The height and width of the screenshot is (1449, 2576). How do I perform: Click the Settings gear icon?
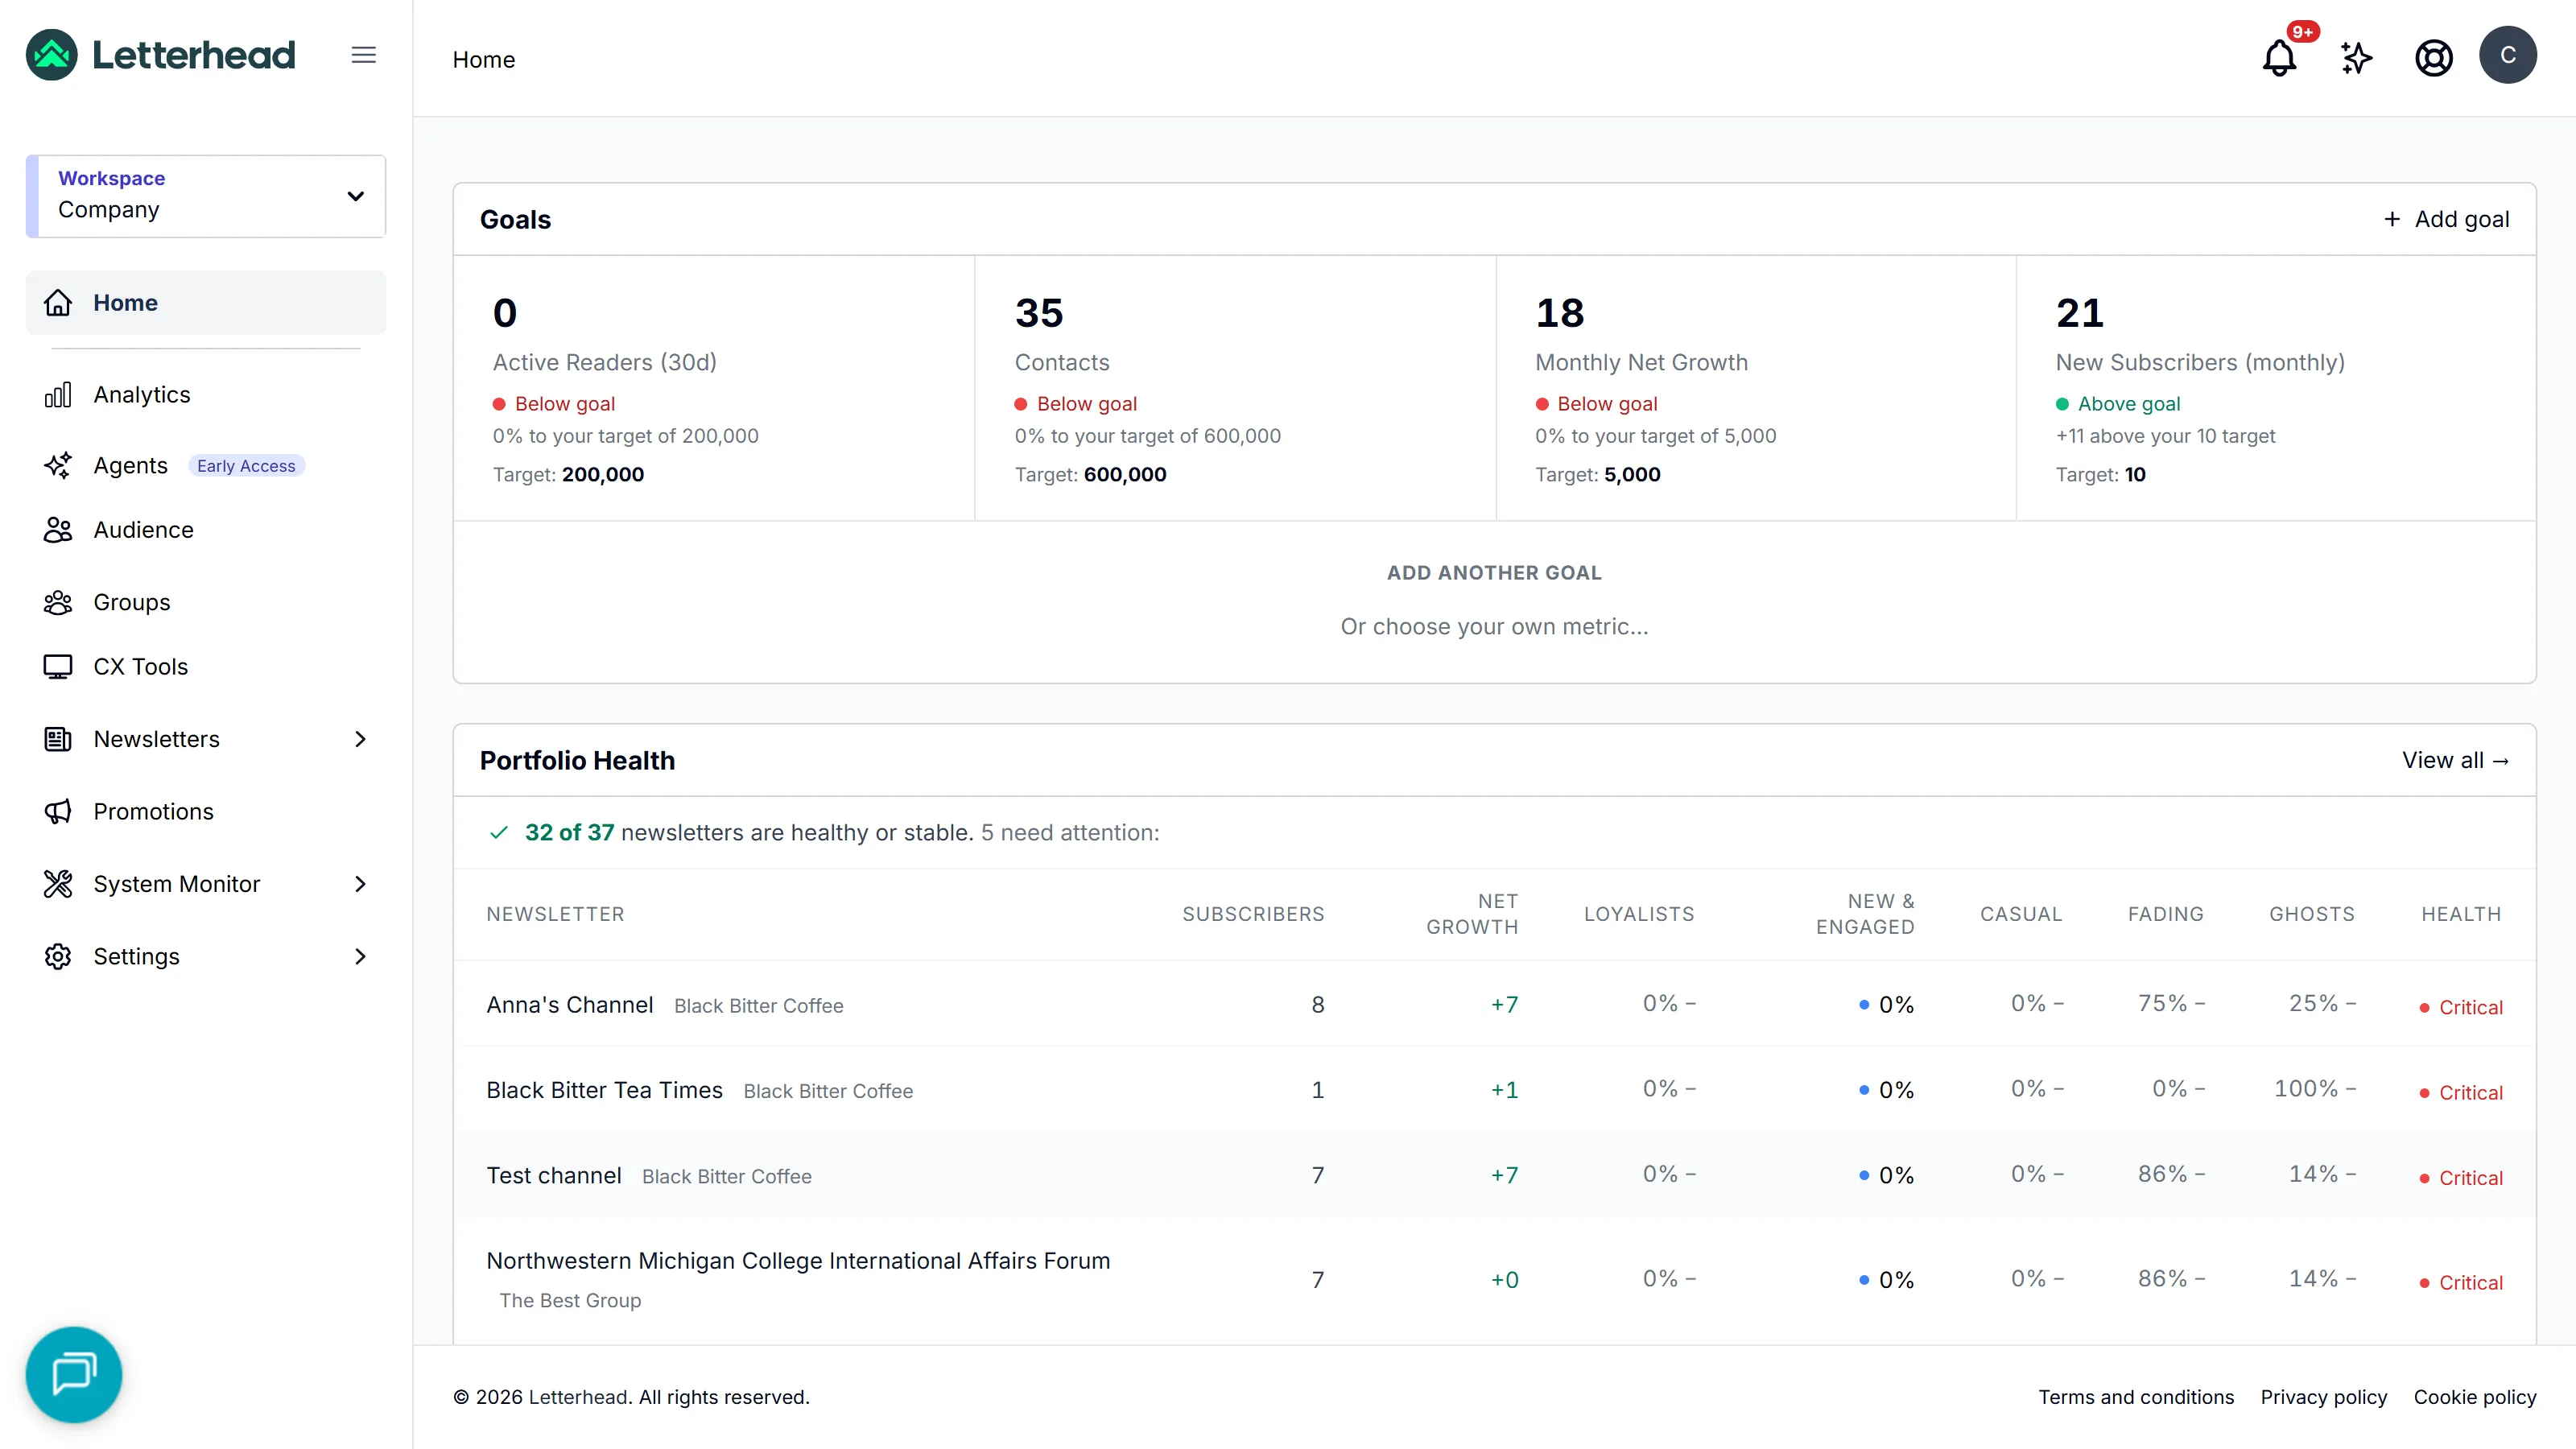click(x=58, y=956)
